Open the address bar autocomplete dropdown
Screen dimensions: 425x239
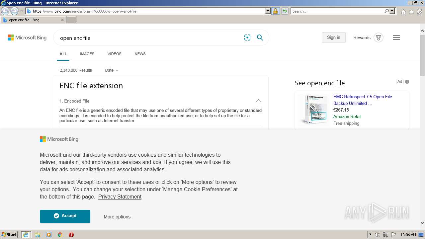coord(268,11)
